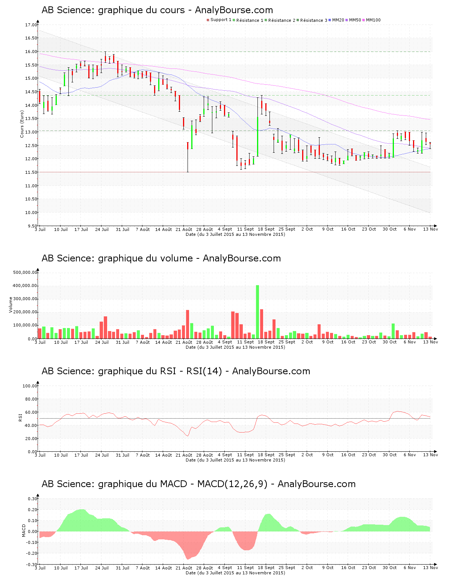Viewport: 451px width, 583px height.
Task: Click the 13.00 value on the price axis
Action: coord(31,132)
